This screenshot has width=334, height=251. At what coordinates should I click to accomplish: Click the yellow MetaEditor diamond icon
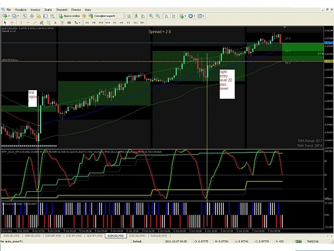pos(84,16)
